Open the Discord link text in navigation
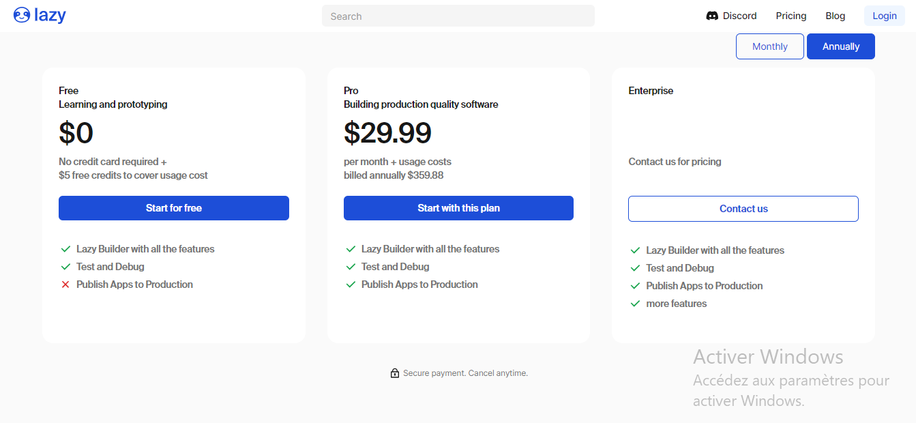 740,16
